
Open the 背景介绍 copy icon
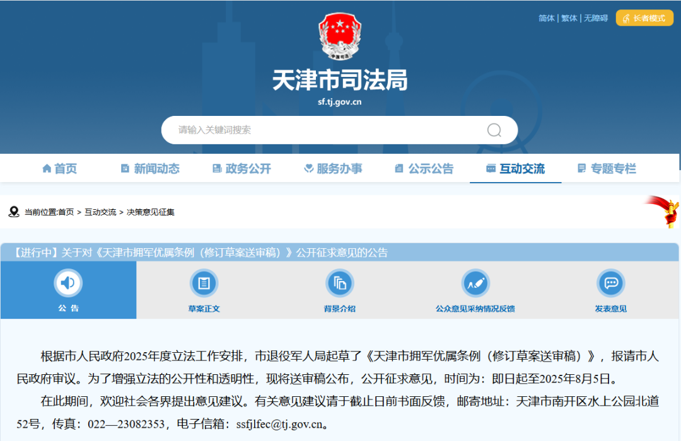[340, 283]
